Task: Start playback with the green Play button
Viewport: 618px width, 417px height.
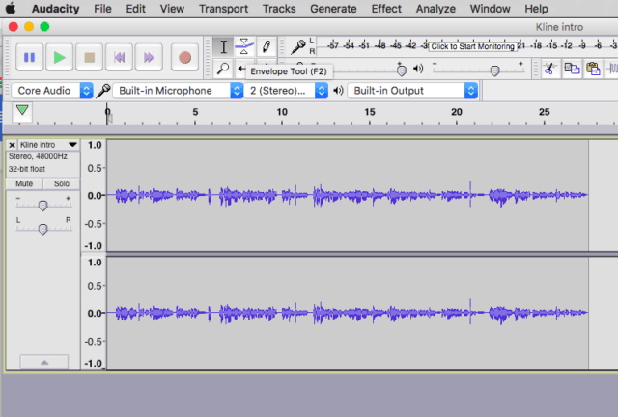Action: click(x=60, y=58)
